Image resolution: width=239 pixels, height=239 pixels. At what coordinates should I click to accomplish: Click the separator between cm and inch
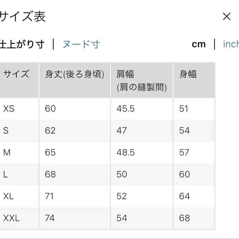point(214,44)
